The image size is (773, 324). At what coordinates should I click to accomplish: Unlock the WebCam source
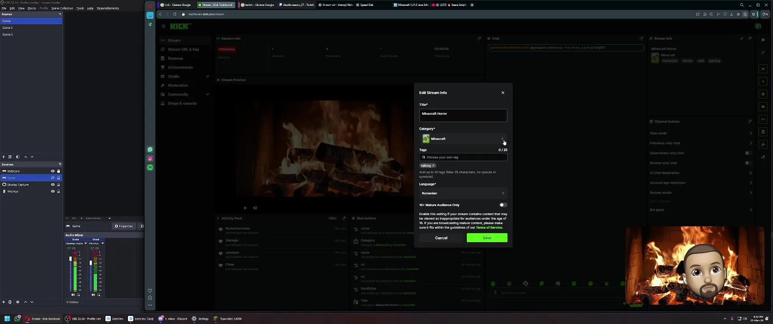[x=59, y=171]
